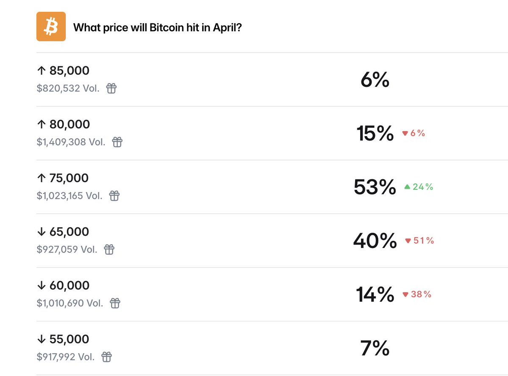The width and height of the screenshot is (508, 376).
Task: Select the ↑ 85,000 outcome label
Action: coord(63,71)
